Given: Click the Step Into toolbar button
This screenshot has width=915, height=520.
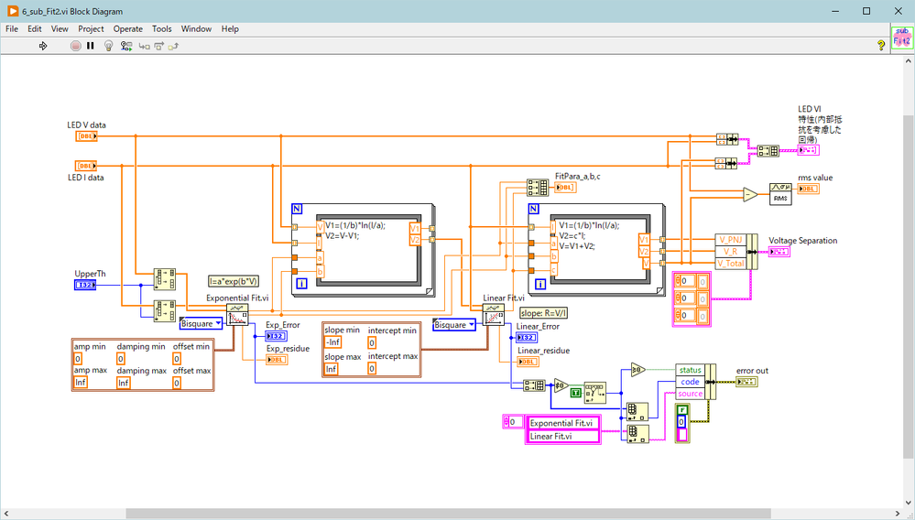Looking at the screenshot, I should point(144,46).
